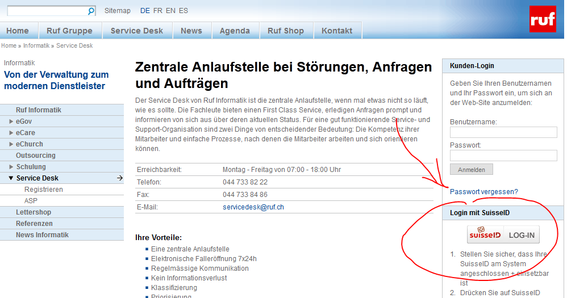Click the Passwort vergessen link
567x298 pixels.
tap(483, 192)
